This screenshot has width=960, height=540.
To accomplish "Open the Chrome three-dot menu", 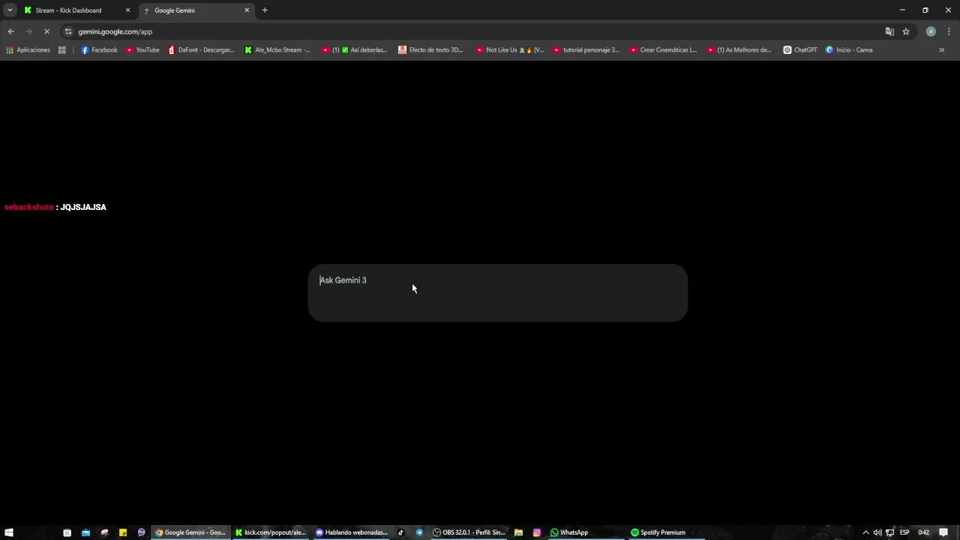I will click(949, 31).
